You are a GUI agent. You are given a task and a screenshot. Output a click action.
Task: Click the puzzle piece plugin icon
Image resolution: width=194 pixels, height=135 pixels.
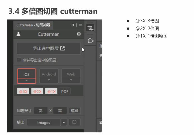coord(90,40)
